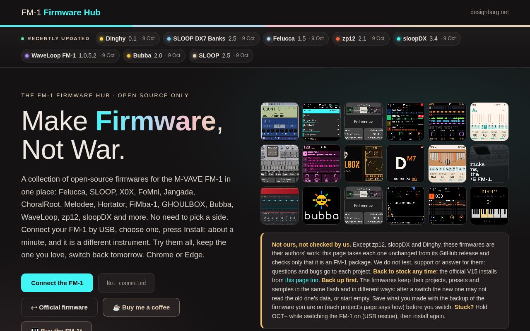Open the orange LBOX skull thumbnail
Viewport: 530px width, 331px height.
(x=364, y=163)
